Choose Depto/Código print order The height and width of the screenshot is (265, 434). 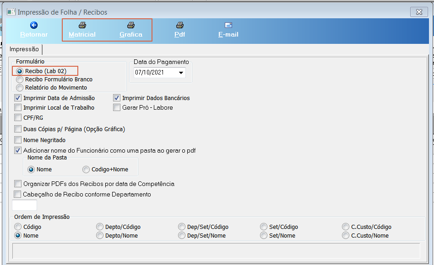tap(100, 227)
